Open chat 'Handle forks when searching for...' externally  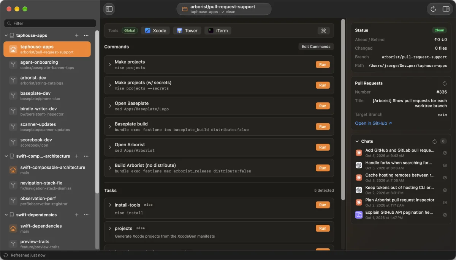(x=445, y=165)
